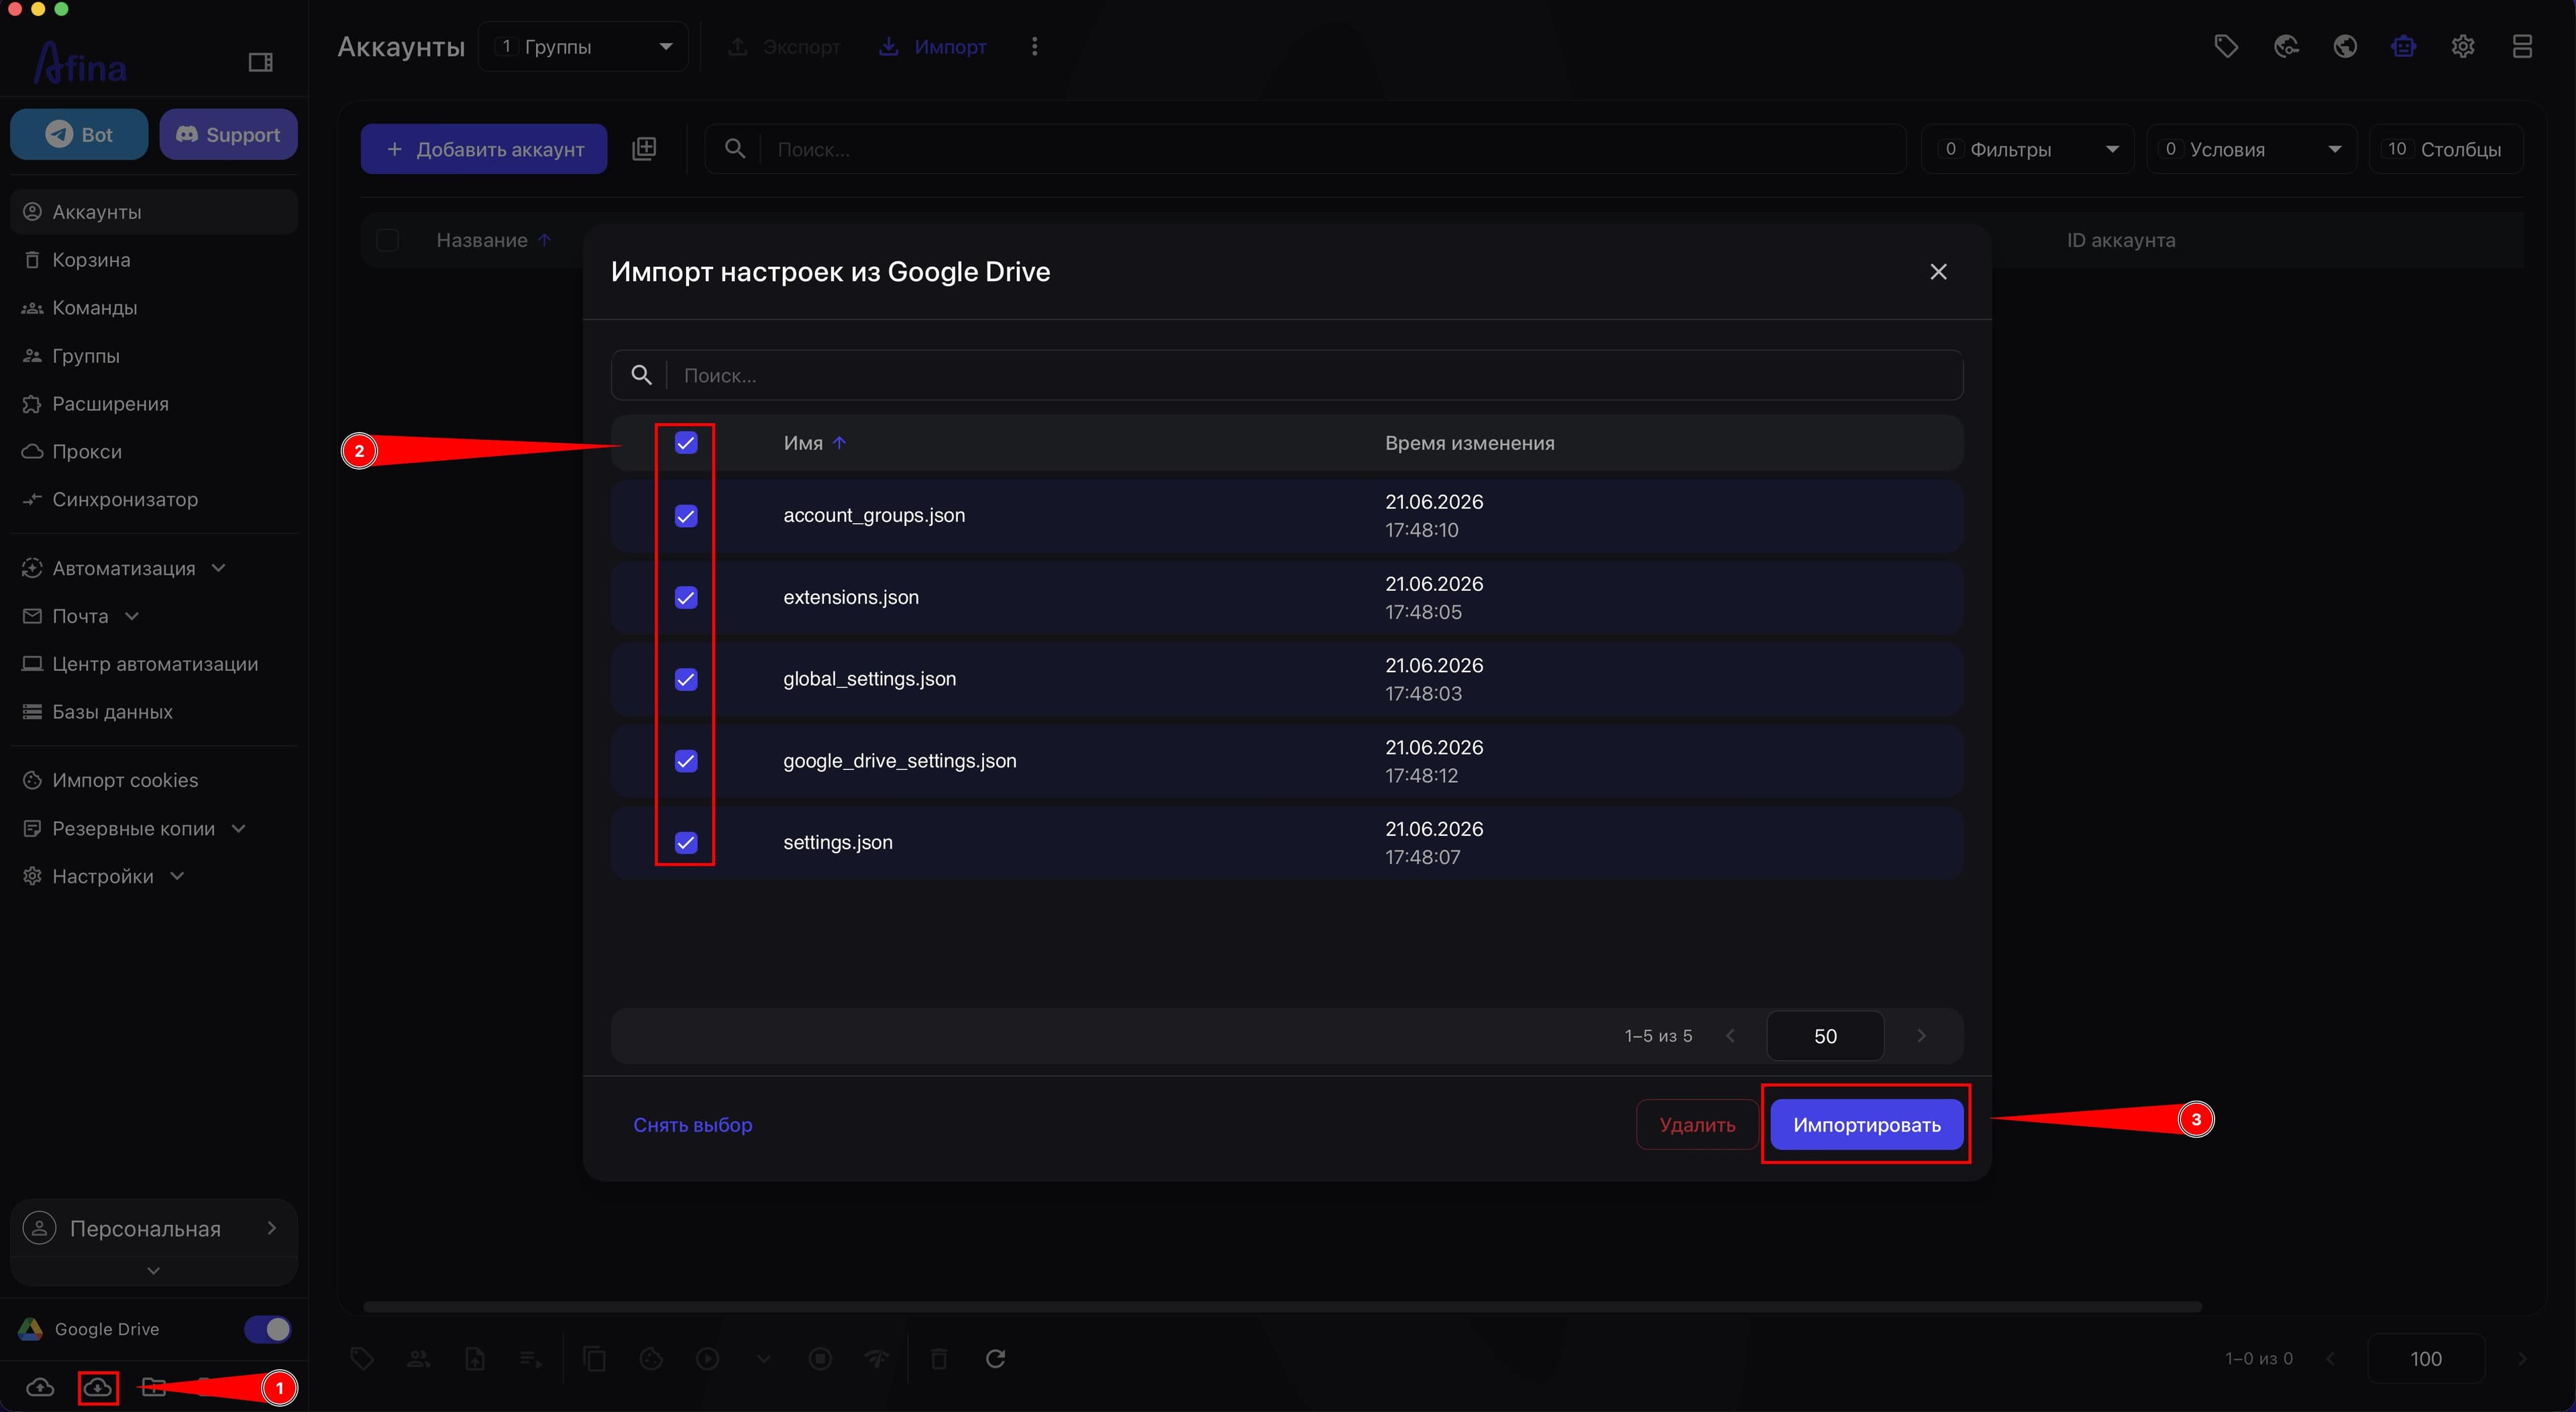Click the cloud upload icon in sidebar footer

click(x=40, y=1387)
